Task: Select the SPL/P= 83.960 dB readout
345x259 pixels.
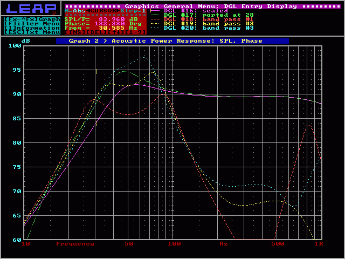Action: [101, 19]
